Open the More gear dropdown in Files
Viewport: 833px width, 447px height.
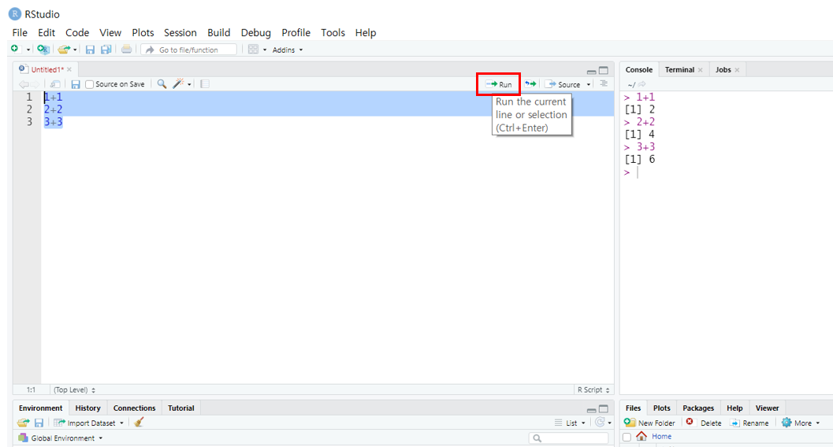point(801,423)
